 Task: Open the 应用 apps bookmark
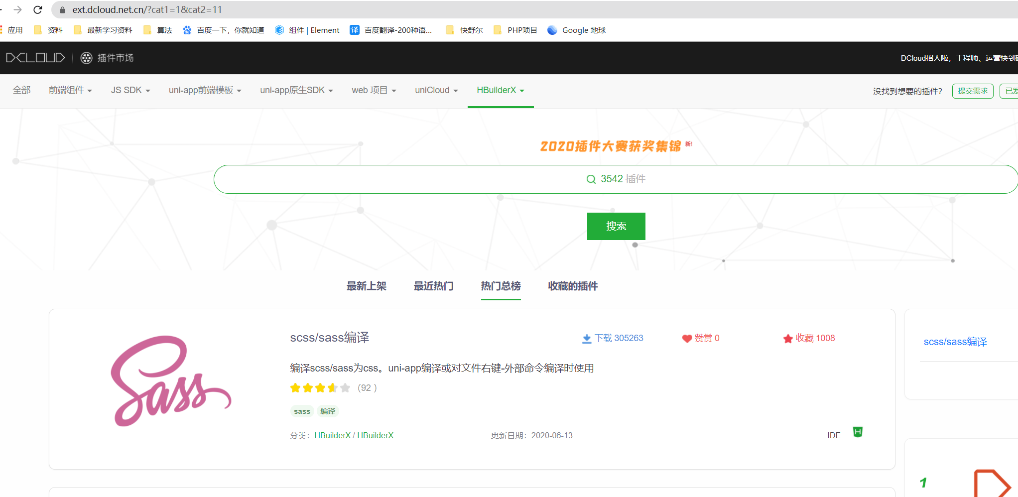(12, 30)
